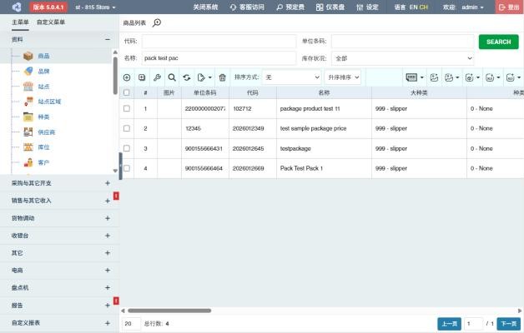Expand 其它 section
The width and height of the screenshot is (524, 333).
click(x=108, y=253)
